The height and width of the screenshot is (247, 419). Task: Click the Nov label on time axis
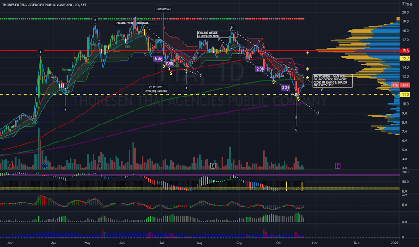pyautogui.click(x=315, y=243)
